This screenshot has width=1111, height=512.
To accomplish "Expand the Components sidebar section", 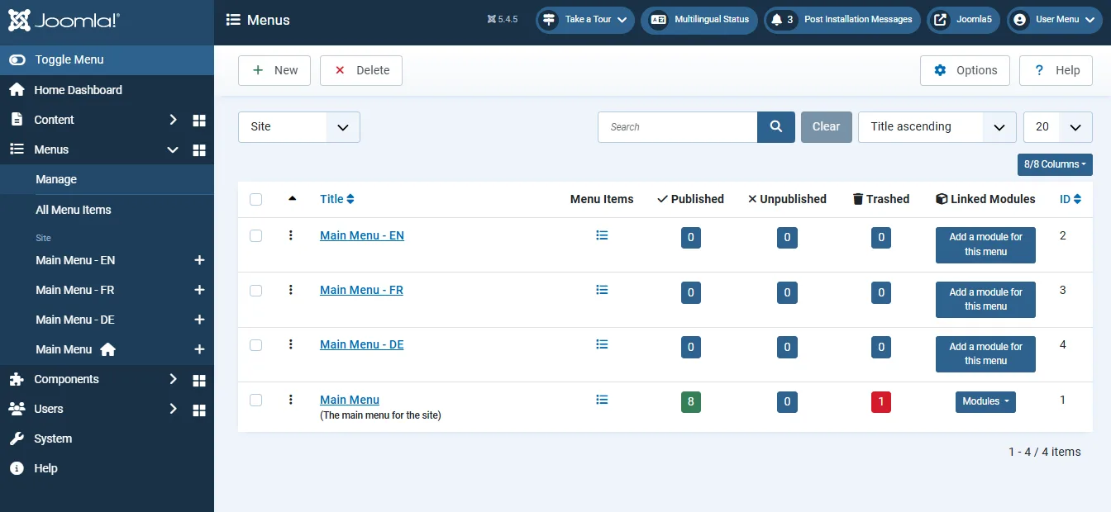I will point(173,379).
